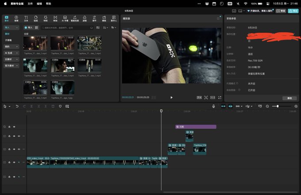Play the preview video
Screen dimensions: 301x195
171,97
